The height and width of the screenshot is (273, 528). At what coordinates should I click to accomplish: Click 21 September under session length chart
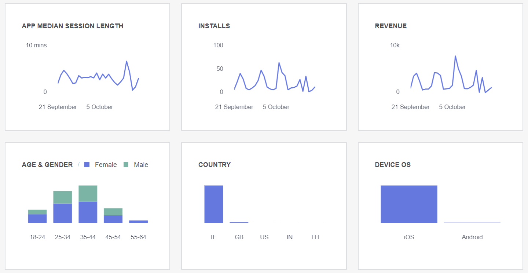pos(58,107)
